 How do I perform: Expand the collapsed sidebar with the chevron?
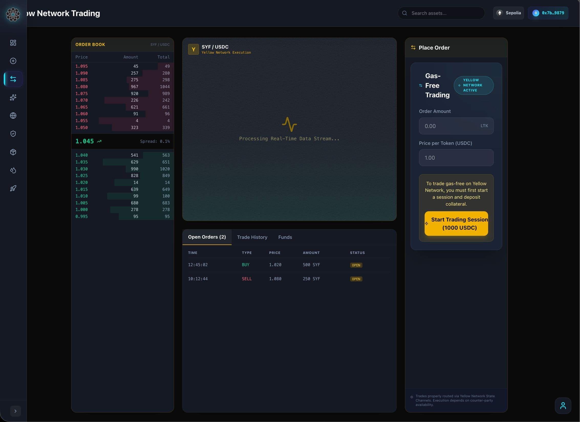pyautogui.click(x=15, y=411)
